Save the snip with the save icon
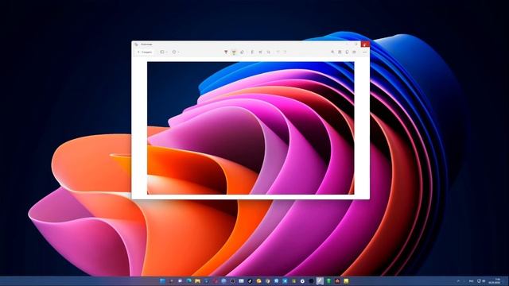This screenshot has width=509, height=286. (x=340, y=52)
